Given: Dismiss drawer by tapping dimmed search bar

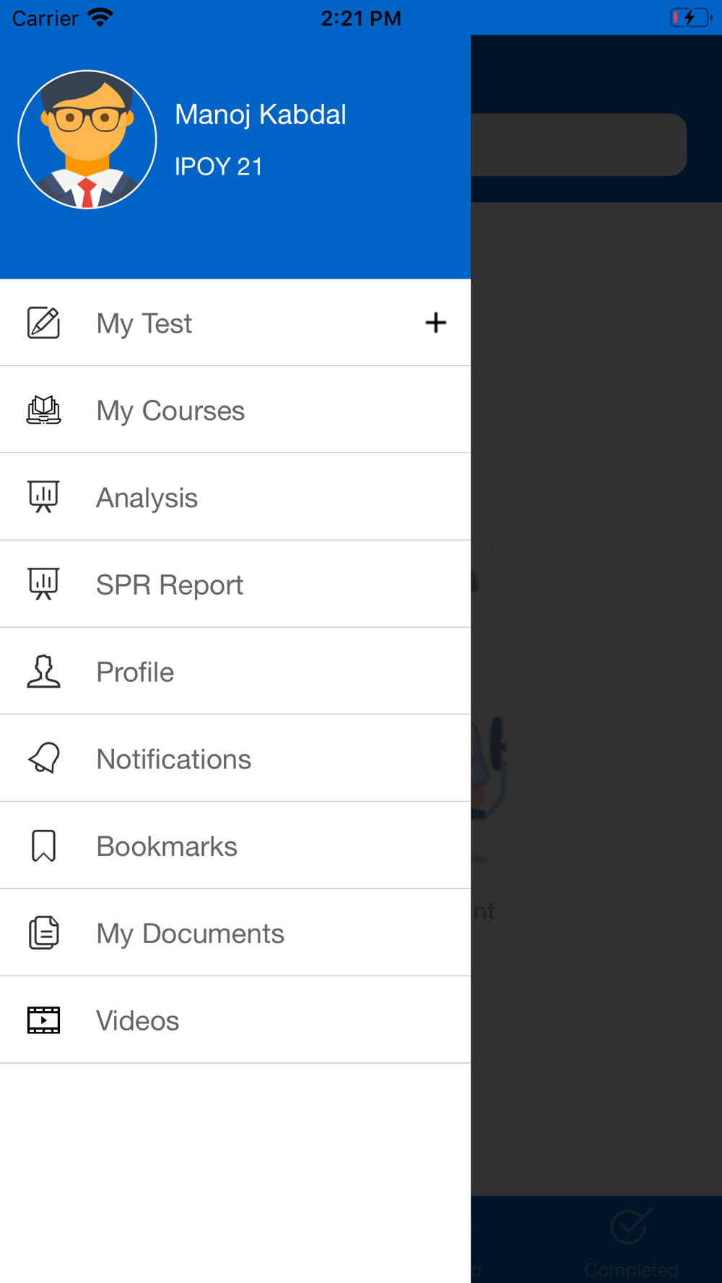Looking at the screenshot, I should click(x=578, y=144).
